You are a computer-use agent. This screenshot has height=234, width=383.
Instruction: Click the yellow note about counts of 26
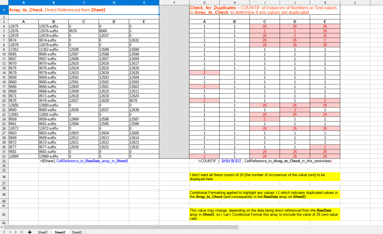point(263,177)
